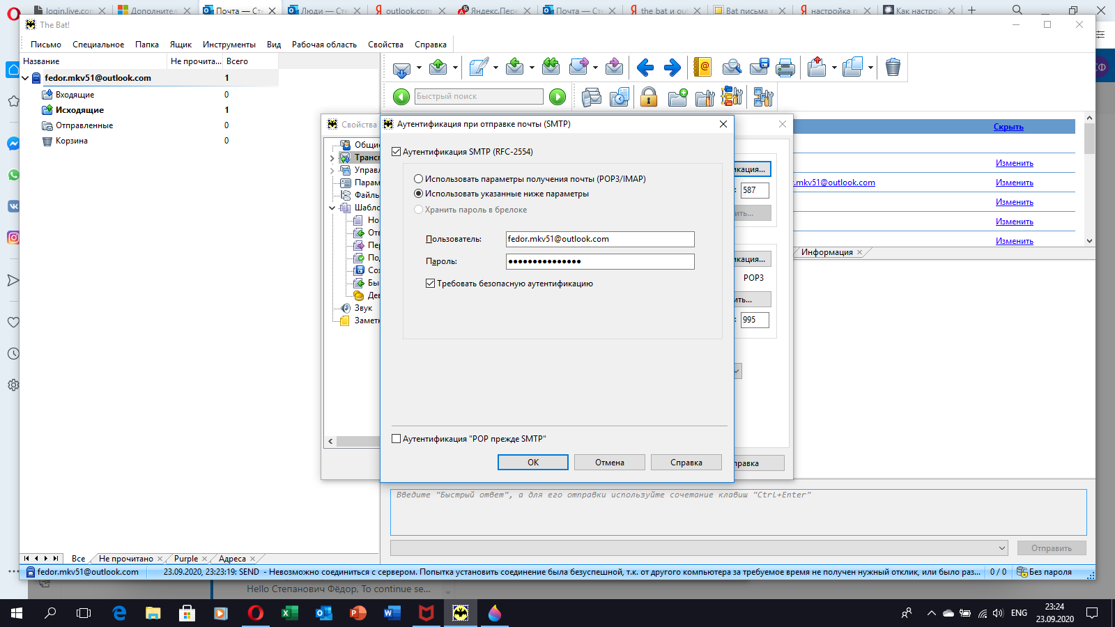Save message with the floppy envelope icon
This screenshot has height=627, width=1115.
[x=759, y=68]
